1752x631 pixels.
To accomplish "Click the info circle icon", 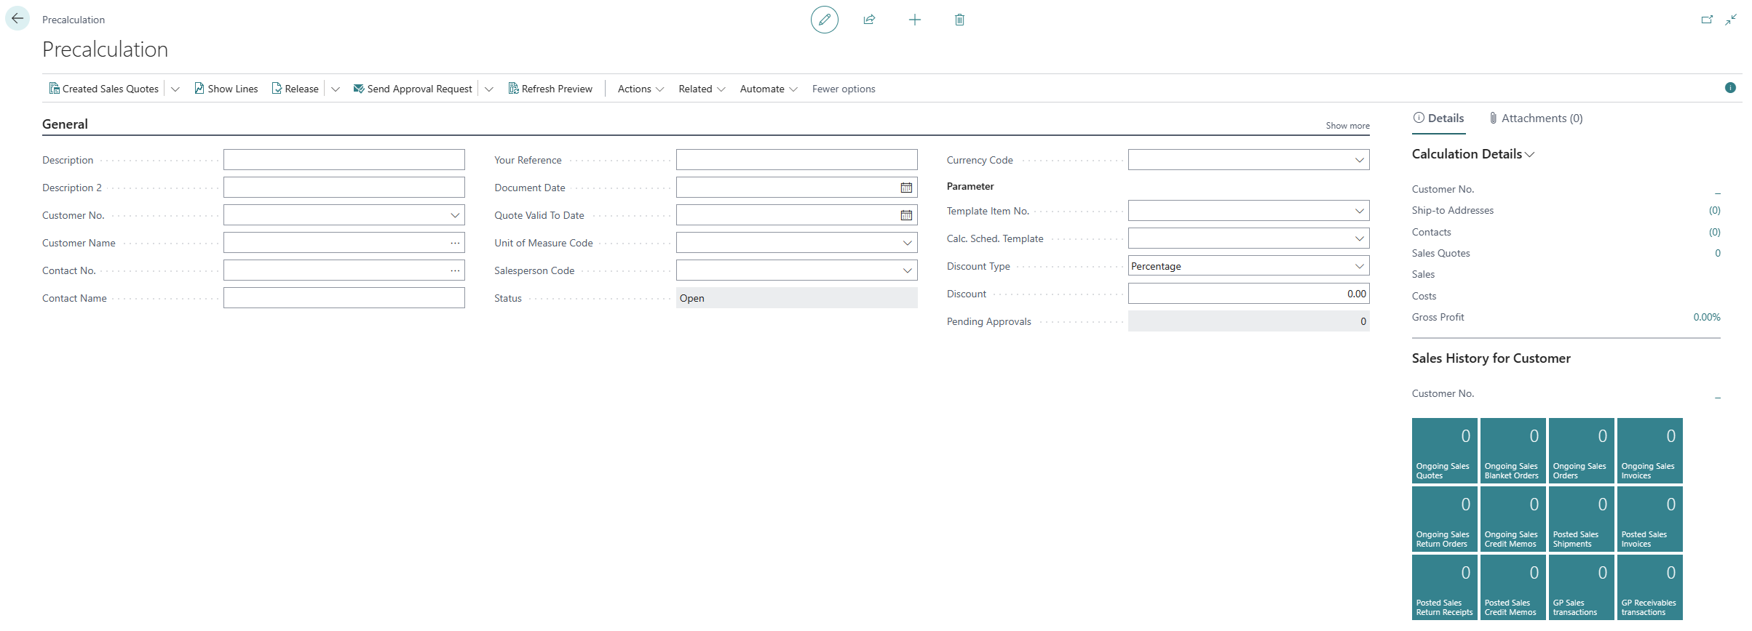I will coord(1730,88).
